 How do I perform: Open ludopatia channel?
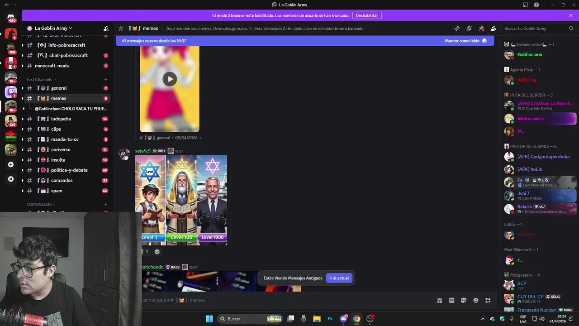coord(66,119)
